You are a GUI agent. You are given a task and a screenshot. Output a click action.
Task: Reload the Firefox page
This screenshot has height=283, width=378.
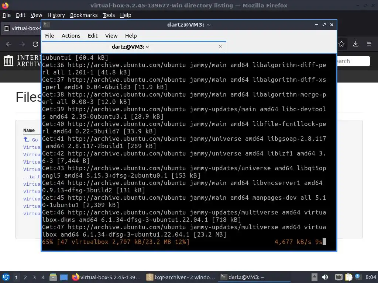point(35,44)
